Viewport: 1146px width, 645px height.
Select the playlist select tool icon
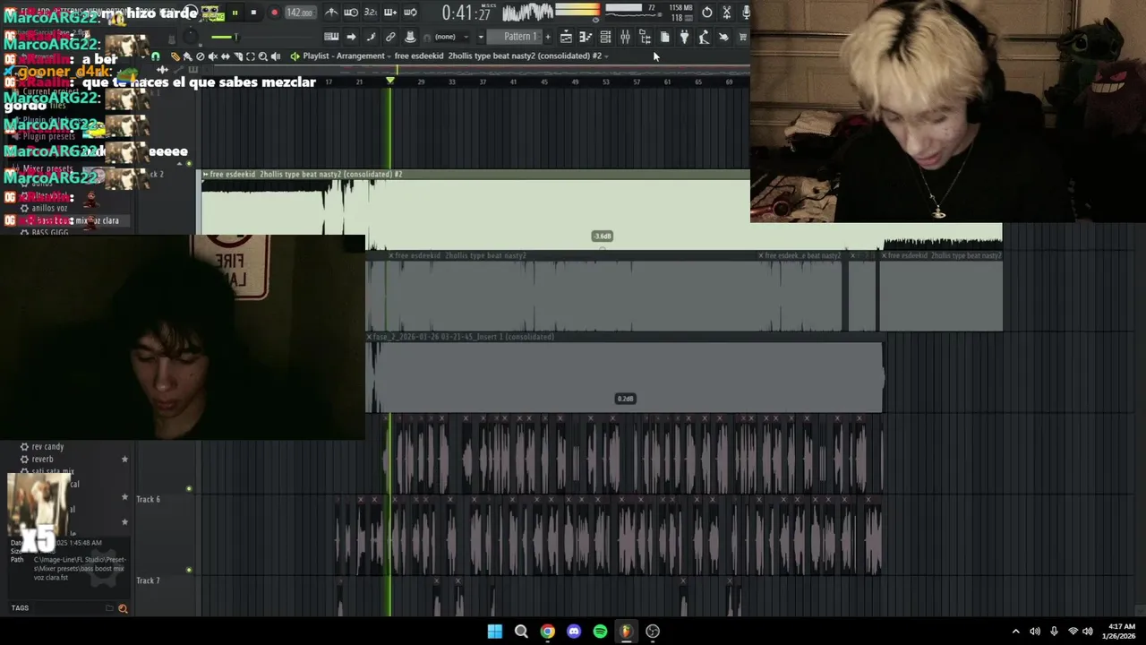click(x=250, y=56)
